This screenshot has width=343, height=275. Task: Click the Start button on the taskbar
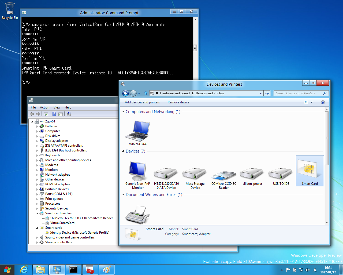pos(7,270)
